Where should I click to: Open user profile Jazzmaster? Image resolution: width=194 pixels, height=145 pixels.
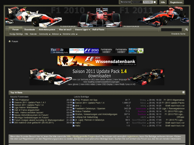141,109
